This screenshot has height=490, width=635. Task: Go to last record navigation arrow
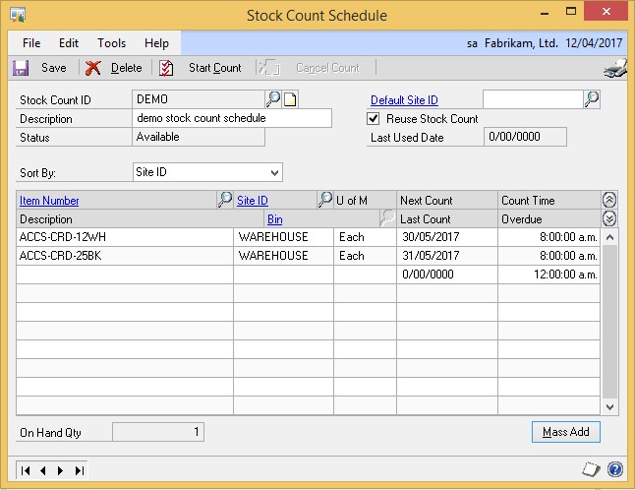pos(80,470)
